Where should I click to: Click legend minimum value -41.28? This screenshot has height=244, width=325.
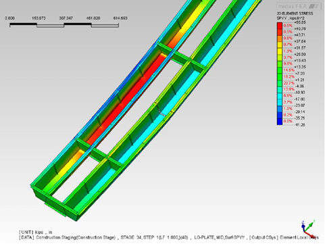pos(300,124)
